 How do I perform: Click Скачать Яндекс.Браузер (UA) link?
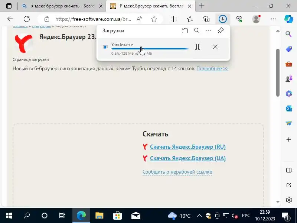tap(188, 158)
